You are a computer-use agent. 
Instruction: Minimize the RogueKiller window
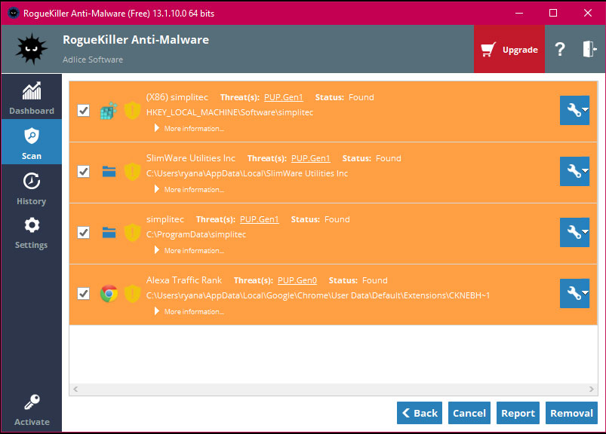pyautogui.click(x=519, y=13)
